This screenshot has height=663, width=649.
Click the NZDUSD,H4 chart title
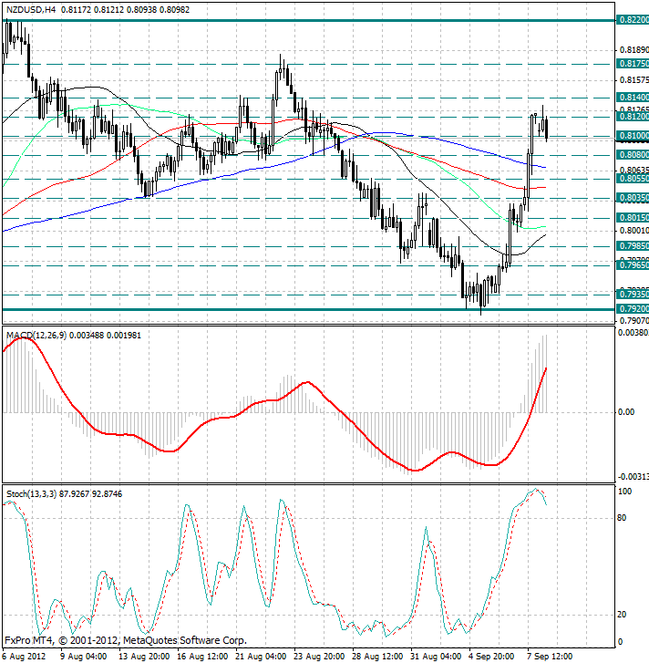coord(29,10)
